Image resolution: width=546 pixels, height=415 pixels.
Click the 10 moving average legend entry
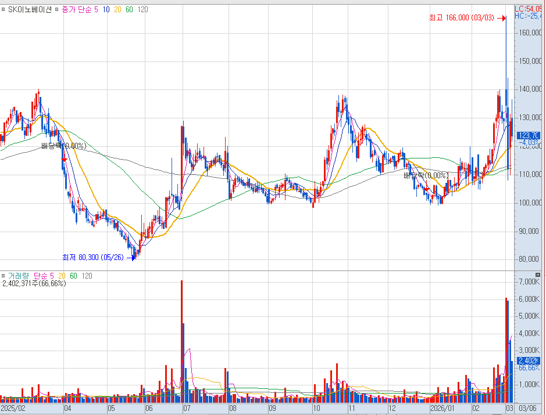pyautogui.click(x=106, y=10)
